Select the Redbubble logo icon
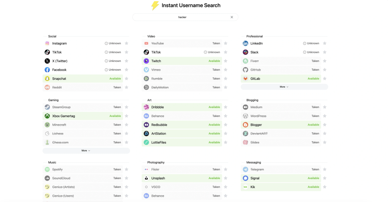The width and height of the screenshot is (388, 202). click(x=146, y=125)
